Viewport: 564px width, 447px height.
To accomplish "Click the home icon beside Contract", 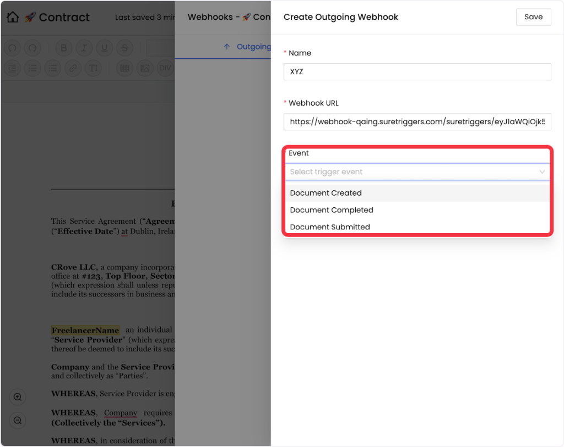I will (x=13, y=17).
